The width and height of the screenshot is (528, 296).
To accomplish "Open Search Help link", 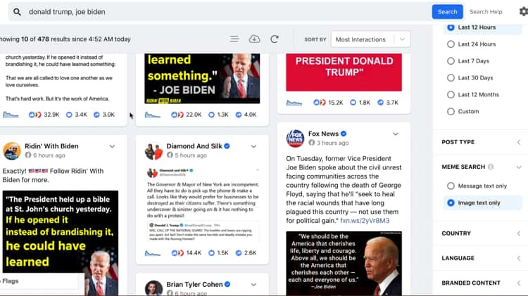I will point(486,12).
